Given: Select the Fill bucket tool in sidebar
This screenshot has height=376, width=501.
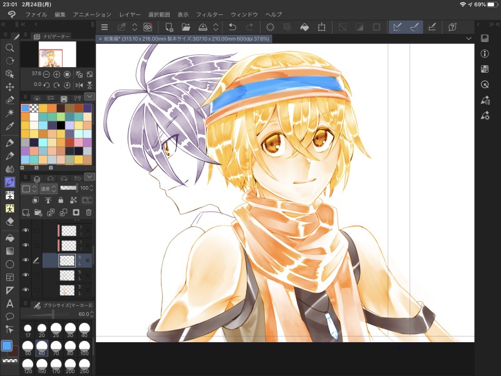Looking at the screenshot, I should click(x=10, y=238).
